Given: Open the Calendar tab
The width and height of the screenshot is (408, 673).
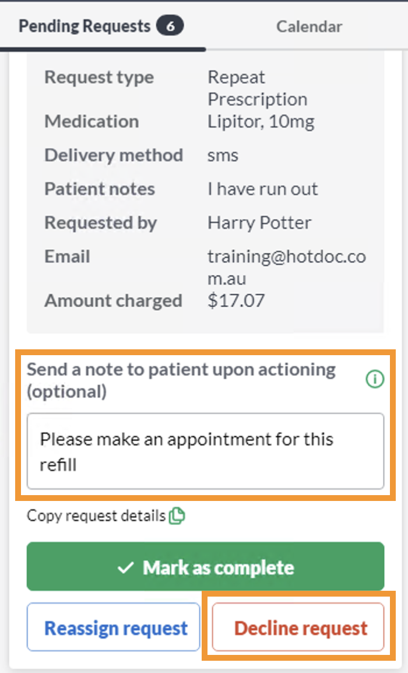Looking at the screenshot, I should [309, 26].
